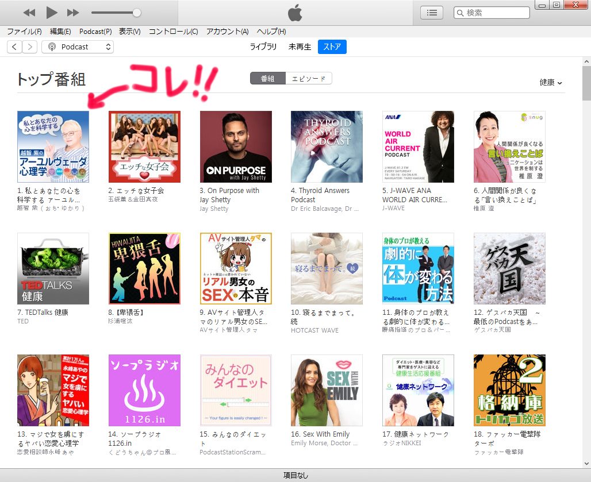Viewport: 591px width, 482px height.
Task: Click title link '2. エッチな女子会'
Action: pyautogui.click(x=136, y=191)
